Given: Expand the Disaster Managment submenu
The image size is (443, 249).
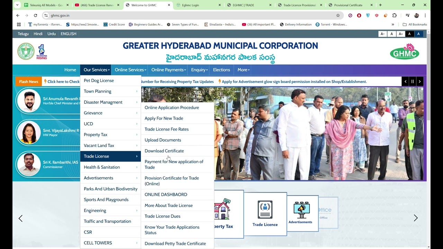Looking at the screenshot, I should pyautogui.click(x=110, y=102).
